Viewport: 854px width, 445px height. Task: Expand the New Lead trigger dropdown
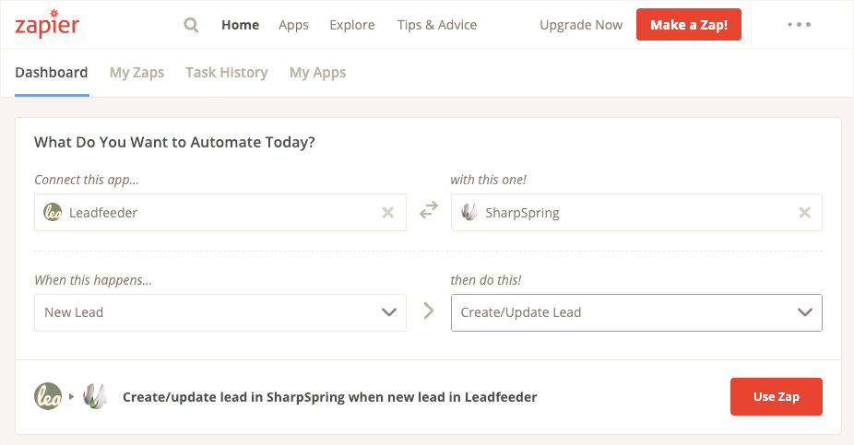coord(220,313)
